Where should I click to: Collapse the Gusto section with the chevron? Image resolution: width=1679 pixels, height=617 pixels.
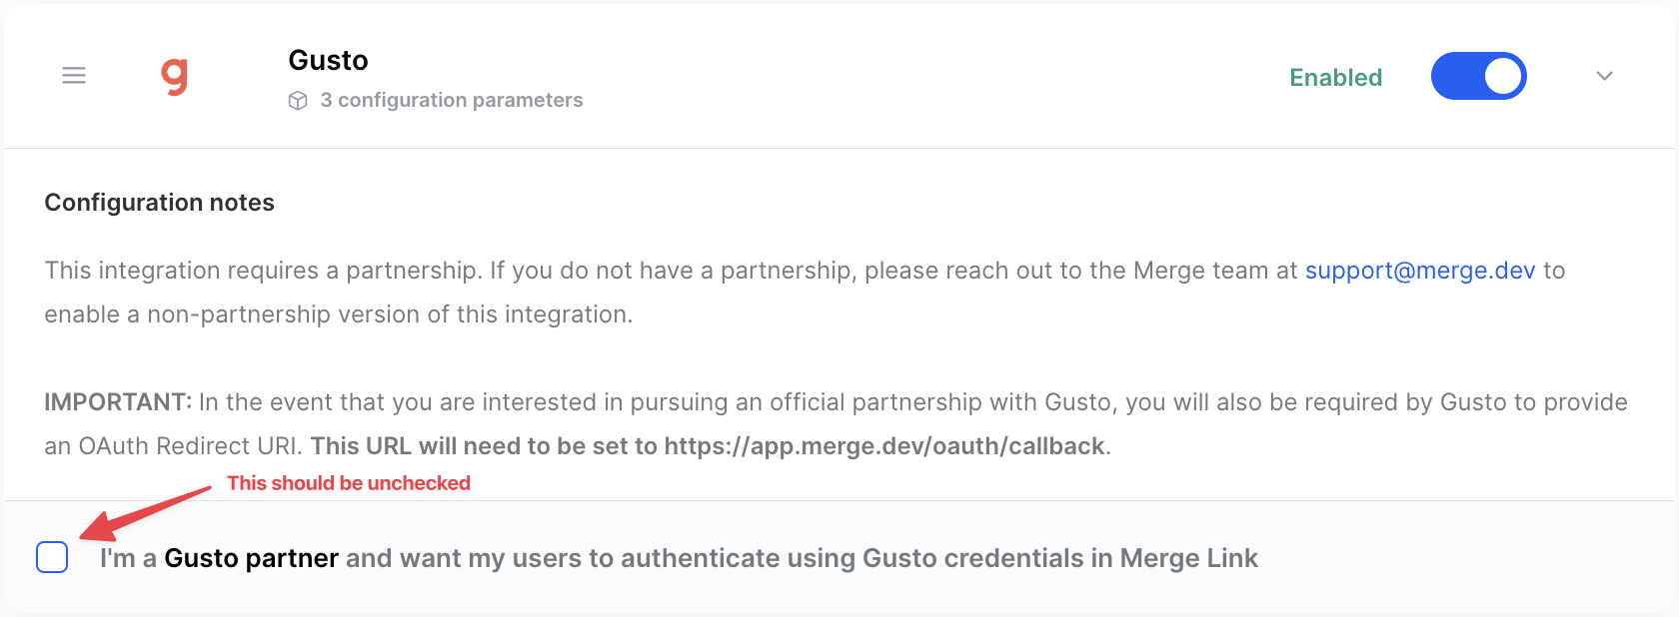coord(1604,76)
